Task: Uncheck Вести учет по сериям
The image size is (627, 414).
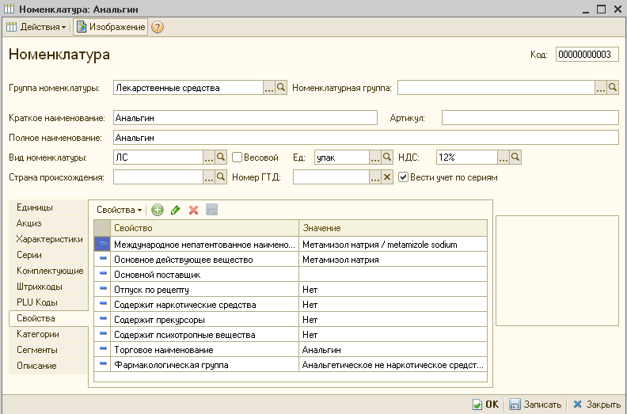Action: click(403, 177)
